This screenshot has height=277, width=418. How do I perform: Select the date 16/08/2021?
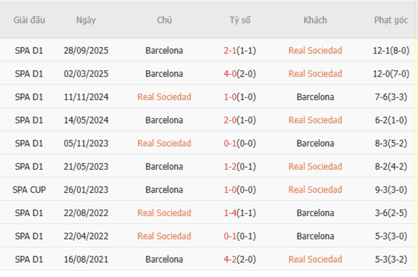coord(86,259)
